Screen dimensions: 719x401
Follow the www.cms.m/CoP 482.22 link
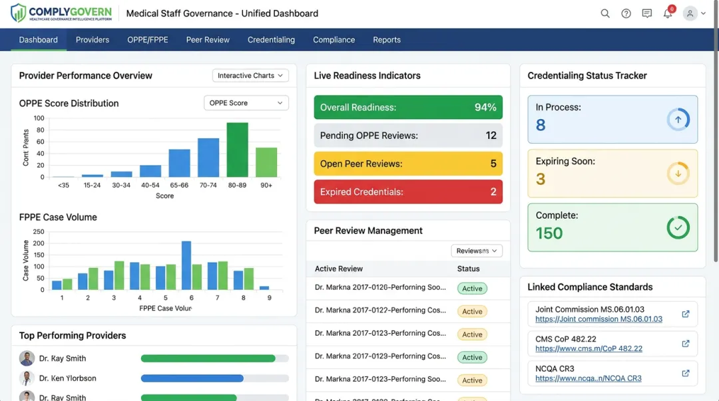pyautogui.click(x=589, y=348)
